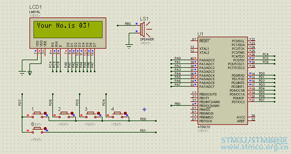Select the 'LM016L' part name
This screenshot has width=291, height=154.
point(35,12)
